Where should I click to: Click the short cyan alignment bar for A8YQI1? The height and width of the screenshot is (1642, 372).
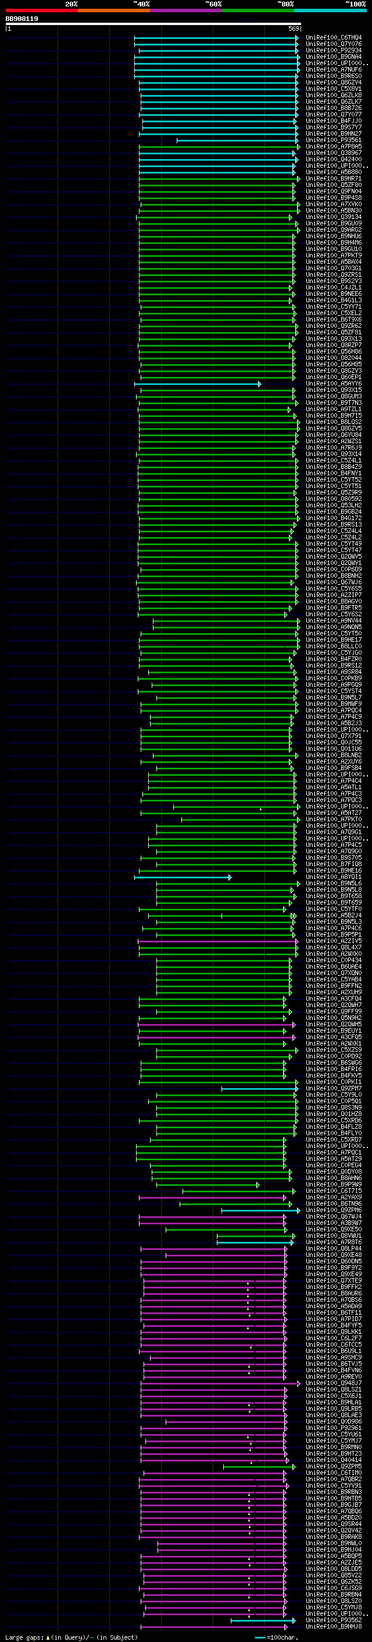click(183, 877)
